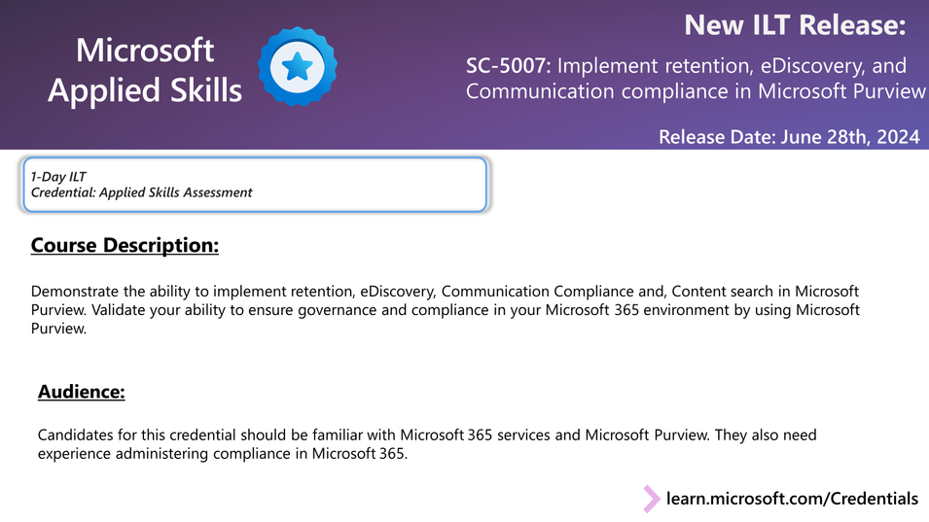
Task: Open the learn.microsoft.com/Credentials link
Action: pyautogui.click(x=792, y=499)
